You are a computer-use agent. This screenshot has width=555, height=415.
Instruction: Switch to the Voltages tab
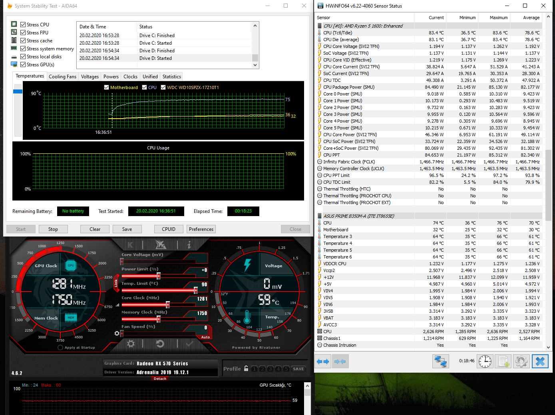point(90,77)
